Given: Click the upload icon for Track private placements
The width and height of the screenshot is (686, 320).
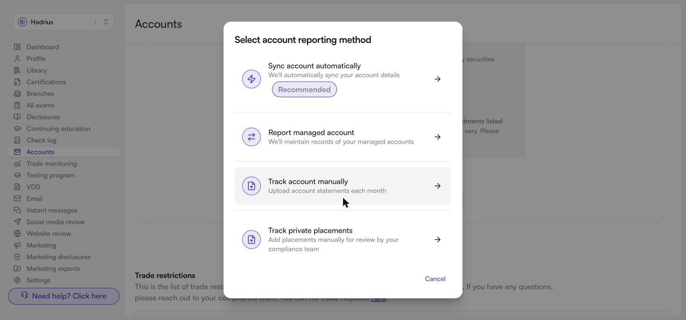Looking at the screenshot, I should coord(252,239).
